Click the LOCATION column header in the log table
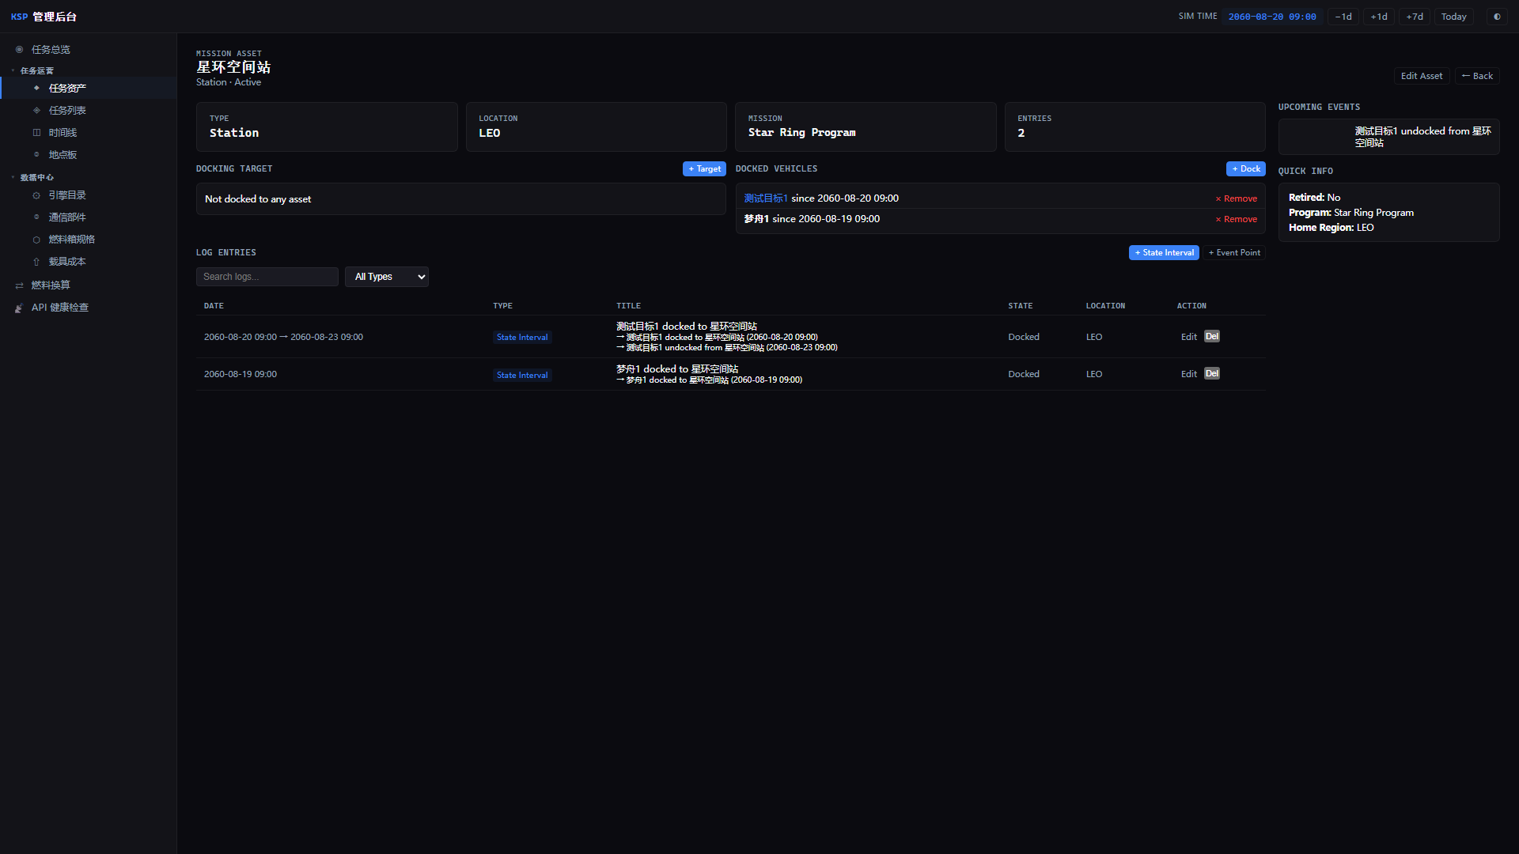This screenshot has height=854, width=1519. point(1105,306)
